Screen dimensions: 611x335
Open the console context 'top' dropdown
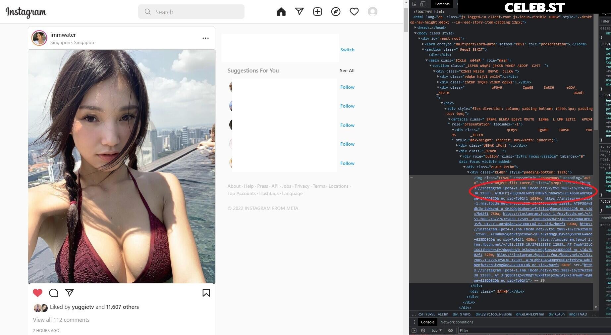coord(436,330)
